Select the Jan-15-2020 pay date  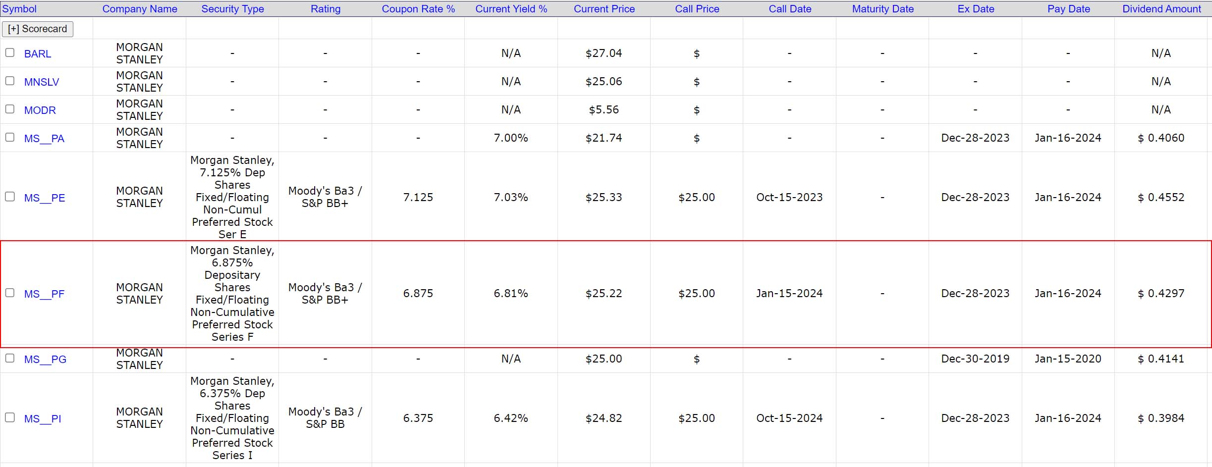pos(1068,359)
